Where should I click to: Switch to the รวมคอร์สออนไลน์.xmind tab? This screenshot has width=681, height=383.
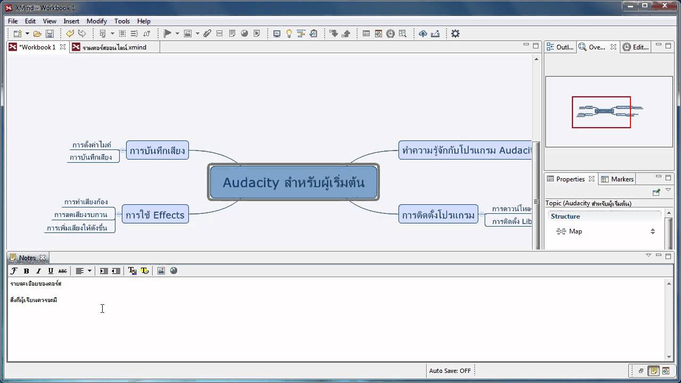pyautogui.click(x=114, y=47)
